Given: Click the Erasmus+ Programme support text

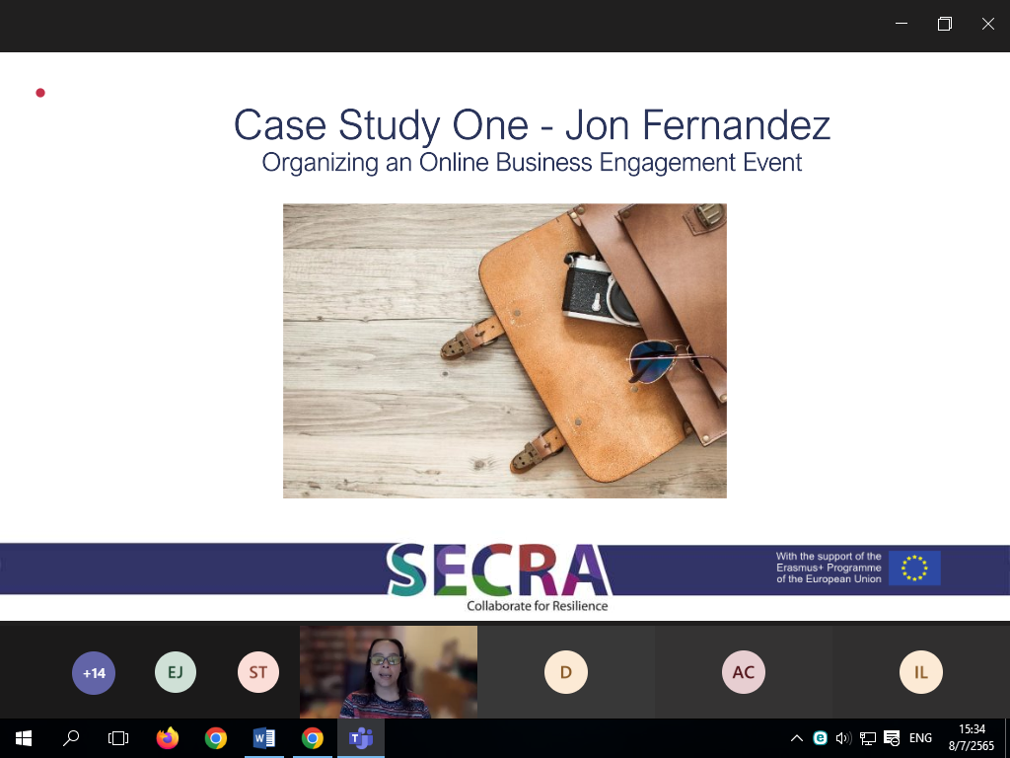Looking at the screenshot, I should 829,568.
